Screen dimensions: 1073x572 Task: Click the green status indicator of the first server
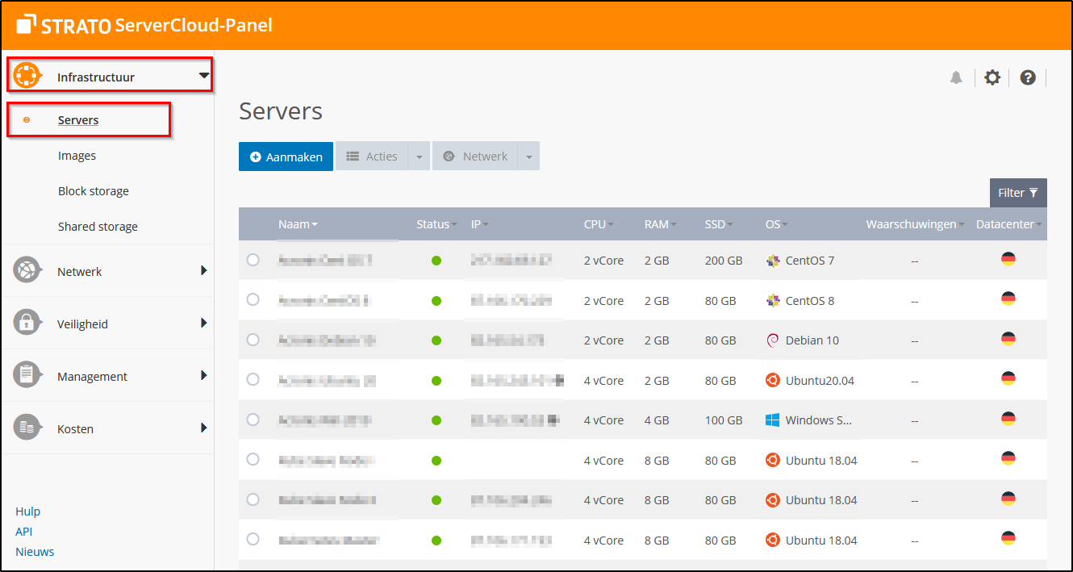[x=436, y=261]
